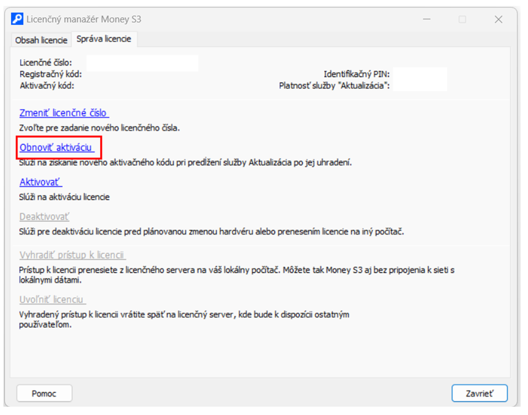Click the window title Licenčný manažér Money S3

pos(84,20)
